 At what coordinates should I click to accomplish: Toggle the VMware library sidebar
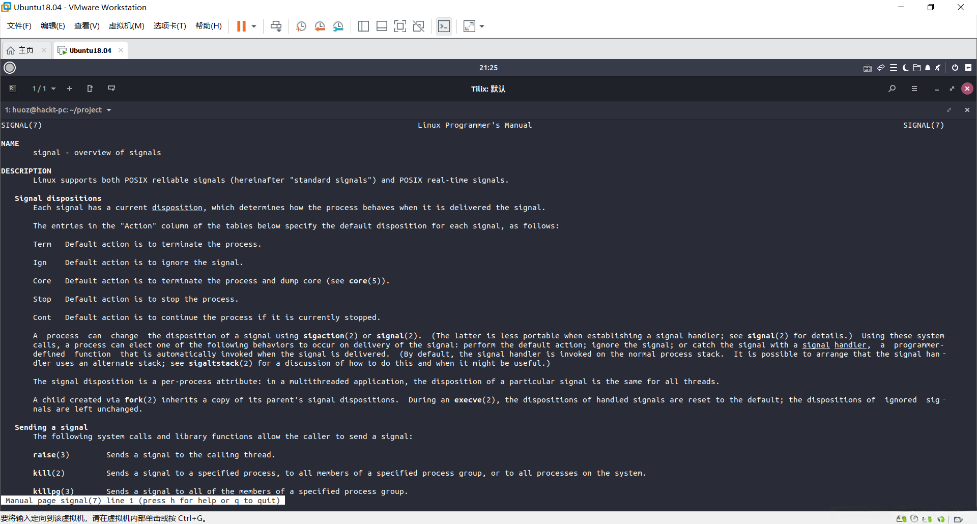point(363,26)
